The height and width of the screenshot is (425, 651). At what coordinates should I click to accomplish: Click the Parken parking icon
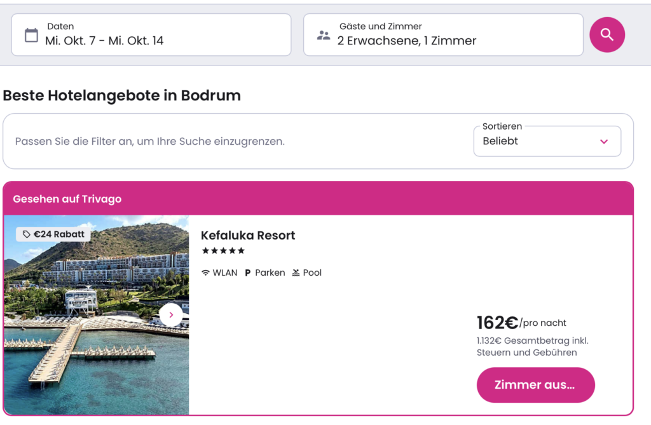[x=248, y=273]
